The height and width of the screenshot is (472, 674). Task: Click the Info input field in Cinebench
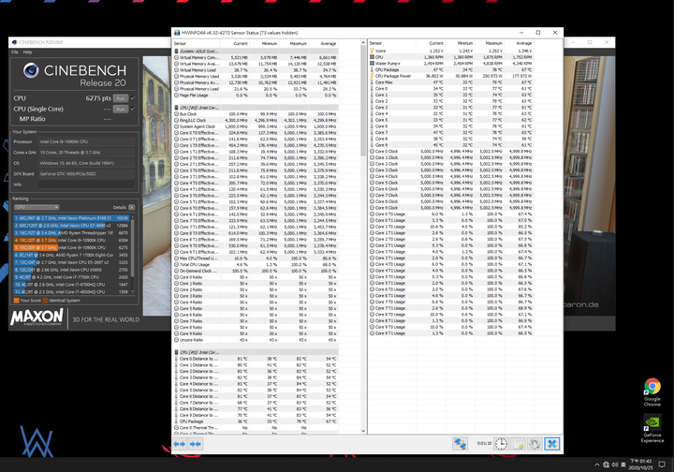click(86, 184)
